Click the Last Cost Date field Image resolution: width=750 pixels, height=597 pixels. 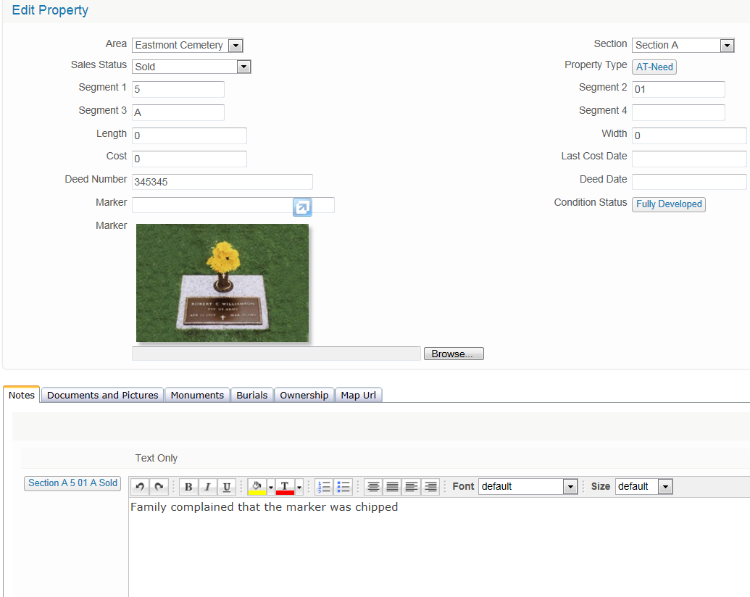click(689, 159)
